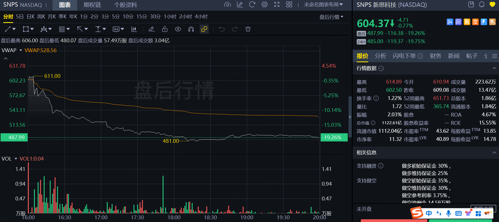Click the orange 空 short-selling badge
The image size is (499, 222).
click(x=475, y=22)
